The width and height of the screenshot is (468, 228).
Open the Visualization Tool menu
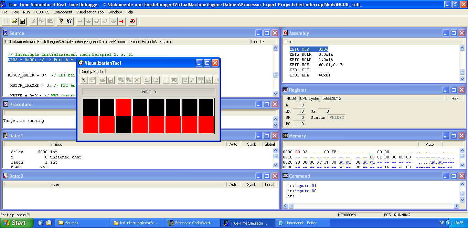(x=91, y=12)
